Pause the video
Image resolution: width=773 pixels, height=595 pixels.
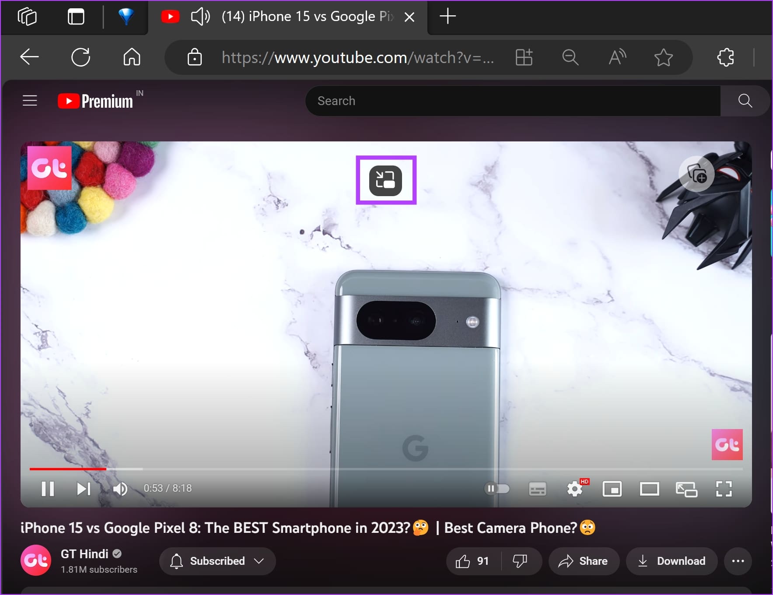[x=48, y=489]
